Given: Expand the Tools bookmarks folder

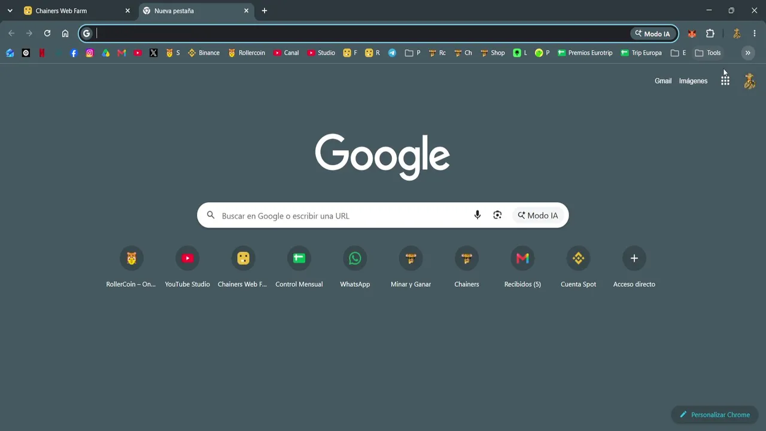Looking at the screenshot, I should tap(708, 53).
